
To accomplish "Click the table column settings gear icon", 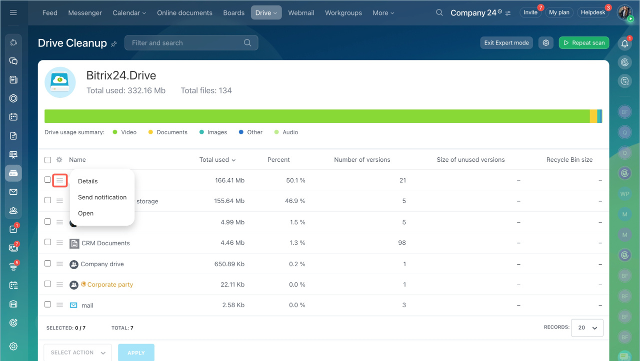I will [x=59, y=160].
